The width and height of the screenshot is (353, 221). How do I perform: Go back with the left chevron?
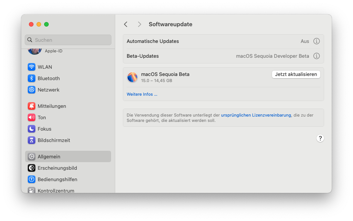(126, 24)
